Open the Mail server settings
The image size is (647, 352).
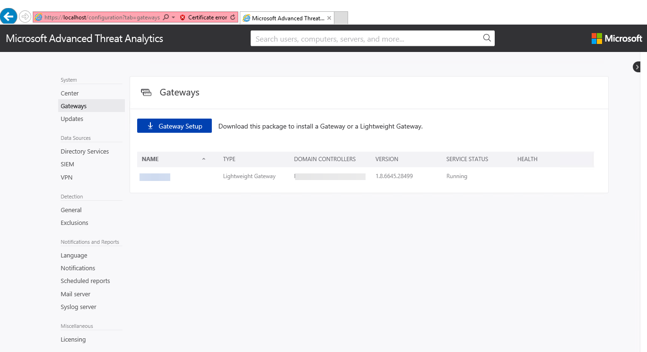click(75, 294)
